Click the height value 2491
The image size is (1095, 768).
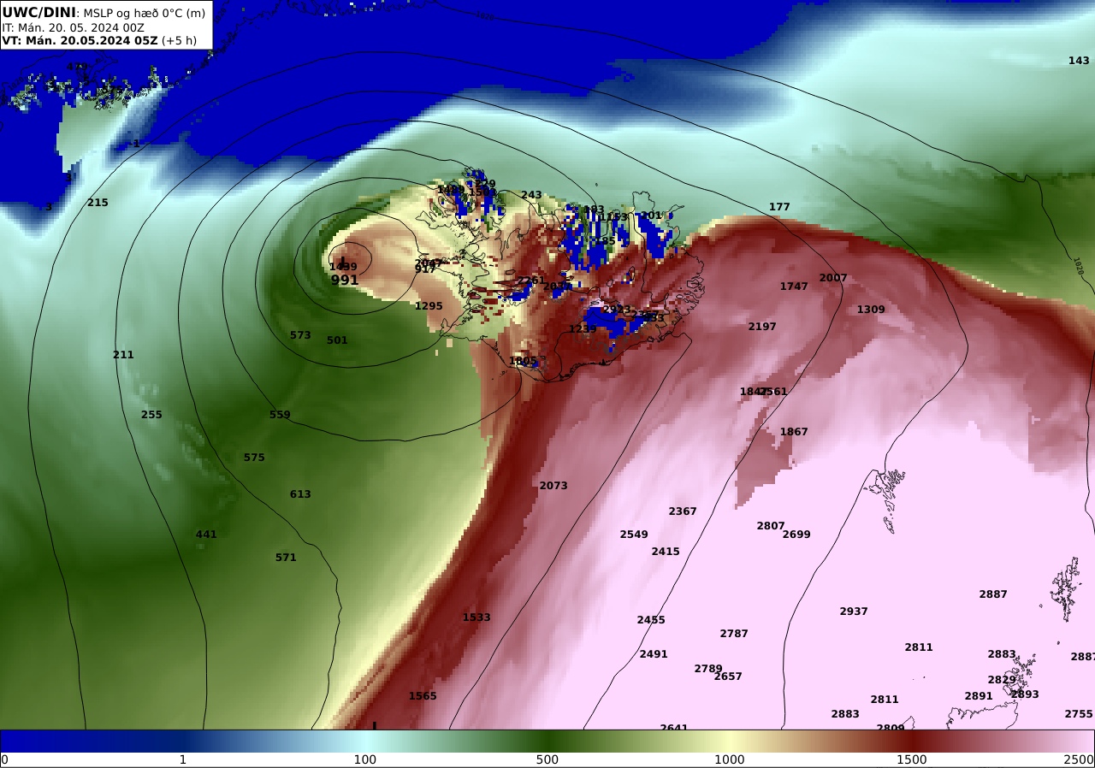654,654
